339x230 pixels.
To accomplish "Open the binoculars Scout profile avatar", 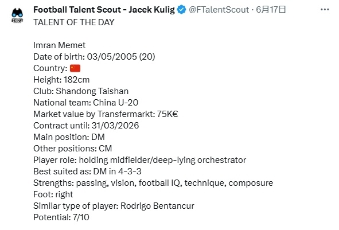I will [17, 15].
